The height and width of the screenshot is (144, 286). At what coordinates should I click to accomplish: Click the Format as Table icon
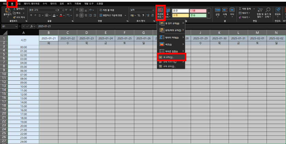pos(168,11)
